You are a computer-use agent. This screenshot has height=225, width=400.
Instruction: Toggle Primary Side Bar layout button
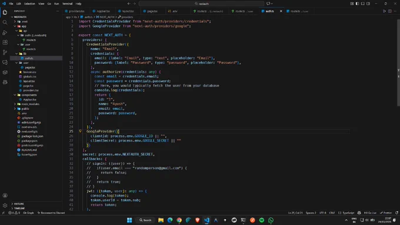pyautogui.click(x=357, y=4)
